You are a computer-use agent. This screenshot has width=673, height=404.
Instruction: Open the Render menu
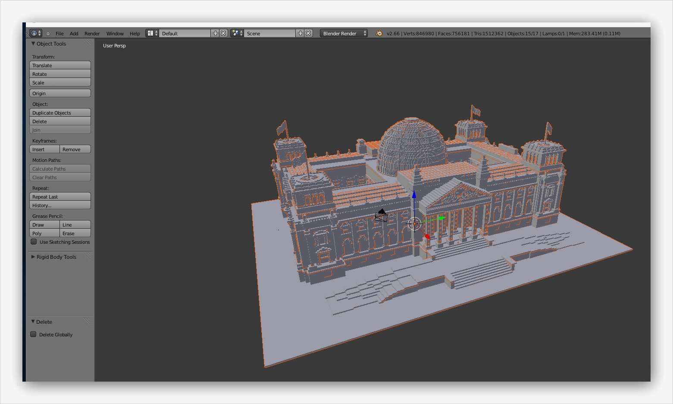pyautogui.click(x=92, y=34)
